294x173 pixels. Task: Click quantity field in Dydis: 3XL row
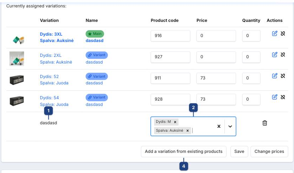coord(251,36)
